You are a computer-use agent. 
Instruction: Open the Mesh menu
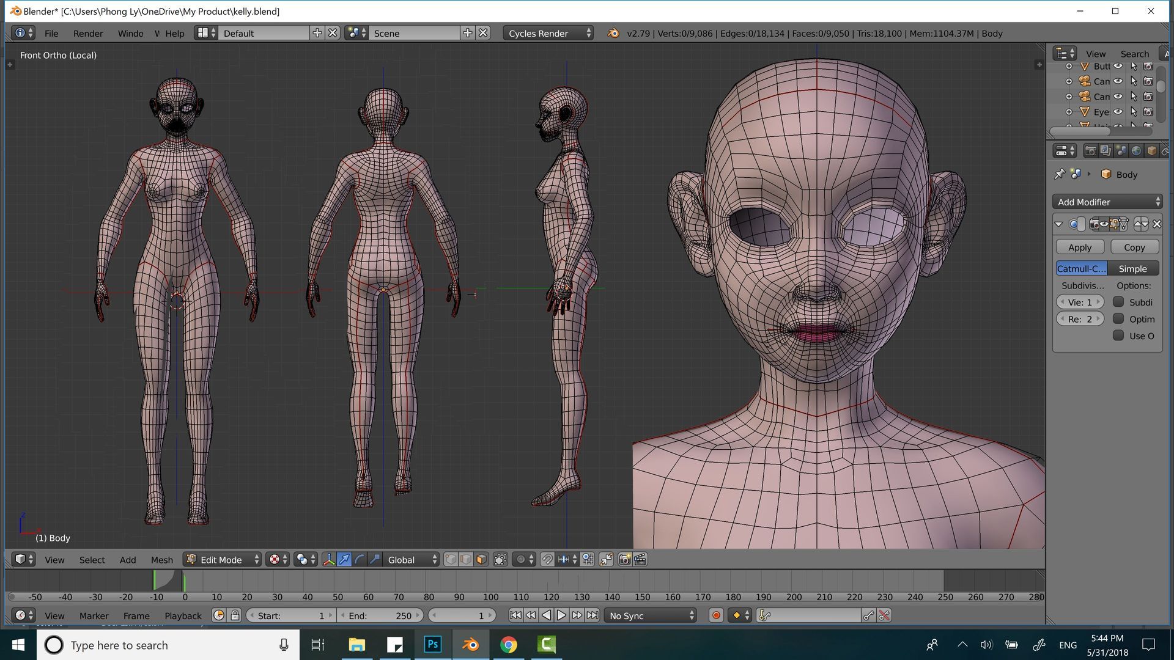pos(161,560)
